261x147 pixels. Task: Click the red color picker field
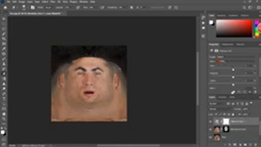point(234,28)
